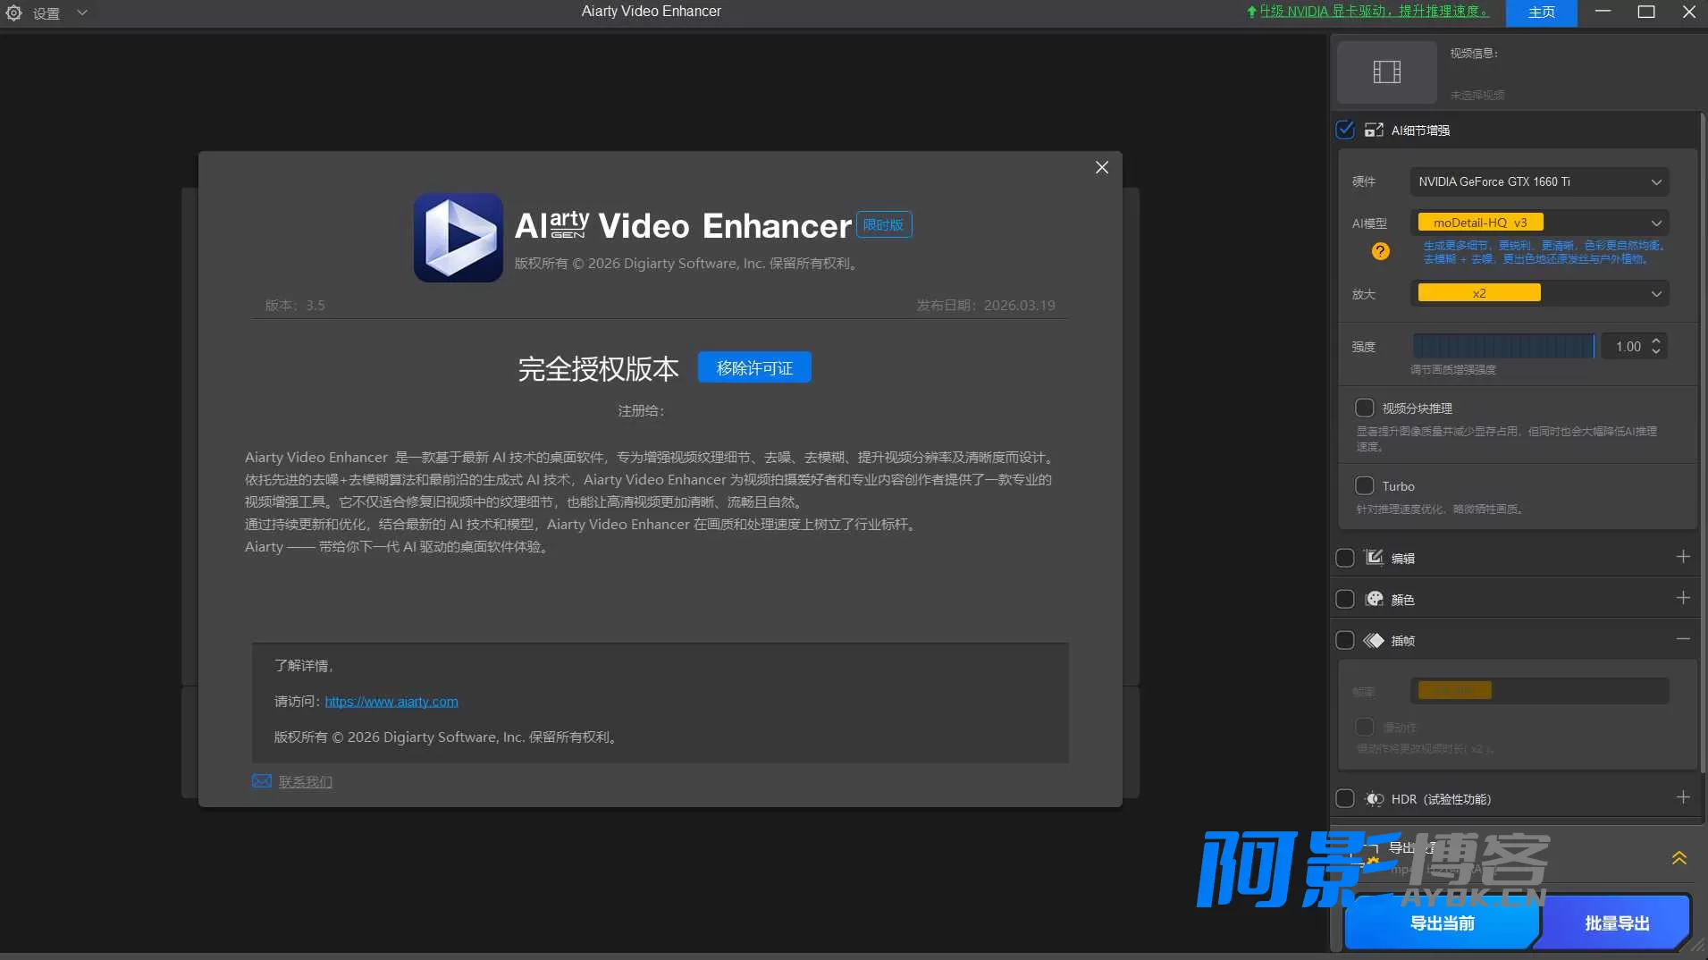This screenshot has width=1708, height=960.
Task: Switch to the home page tab
Action: 1541,13
